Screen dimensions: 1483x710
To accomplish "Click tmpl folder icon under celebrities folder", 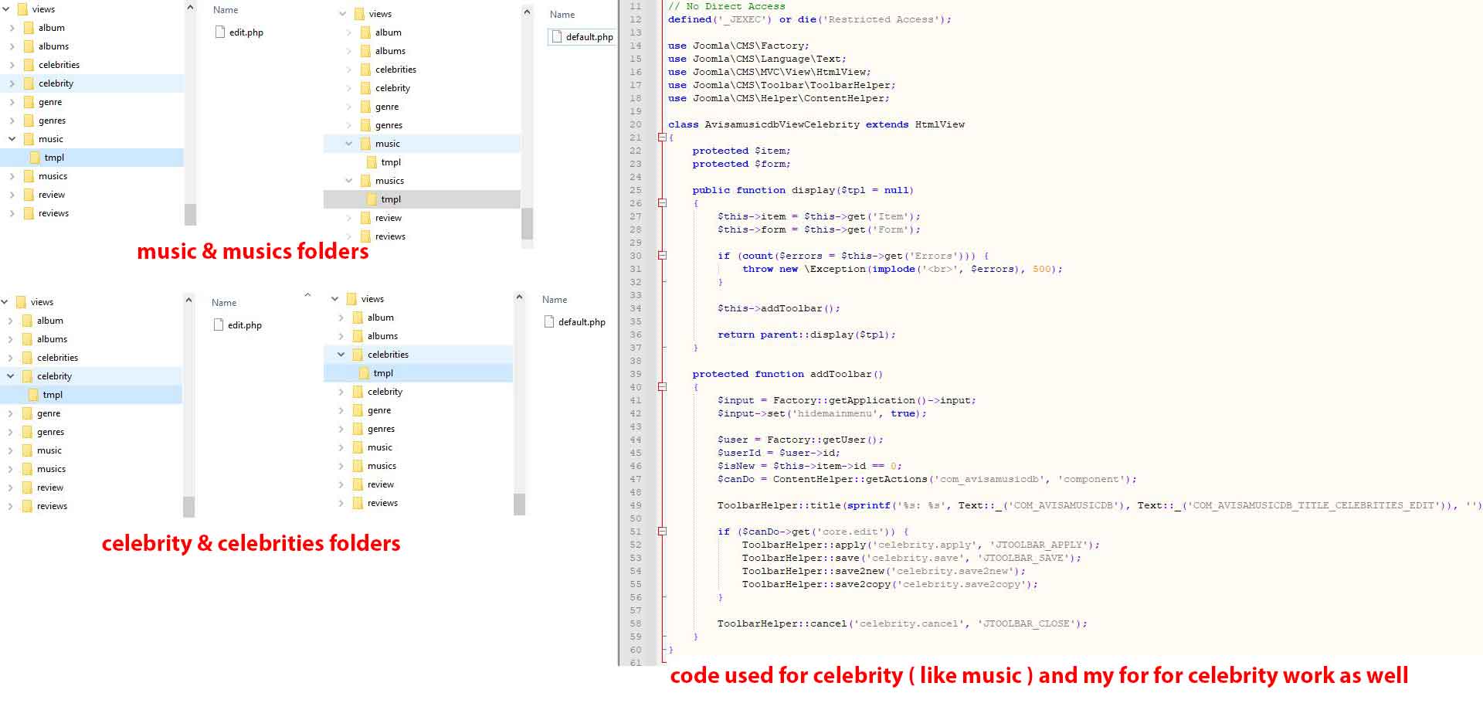I will (364, 373).
